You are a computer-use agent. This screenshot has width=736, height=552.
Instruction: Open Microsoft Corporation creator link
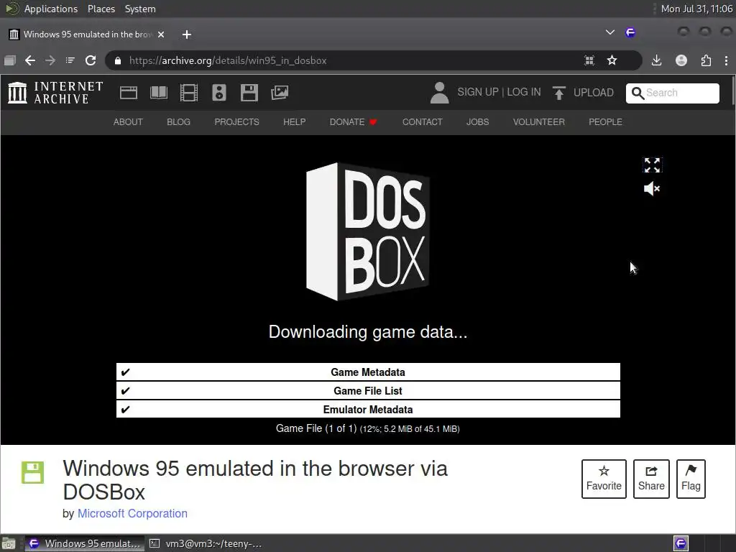point(132,513)
